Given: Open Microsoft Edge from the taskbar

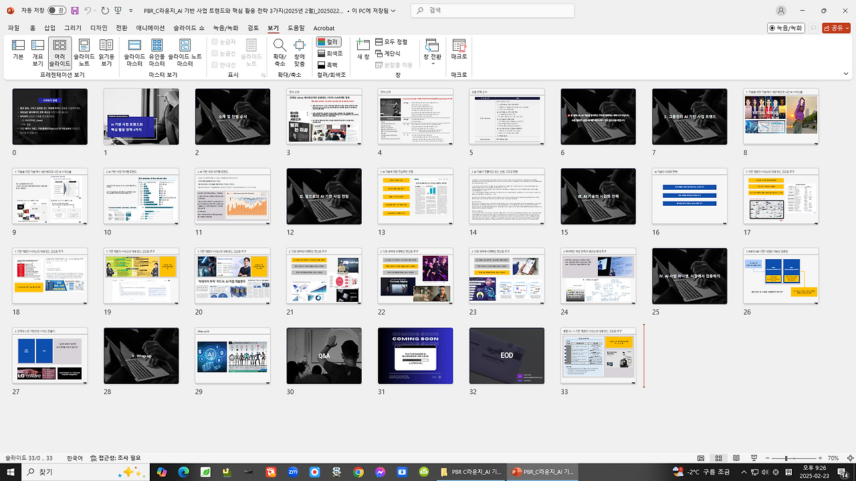Looking at the screenshot, I should click(183, 472).
